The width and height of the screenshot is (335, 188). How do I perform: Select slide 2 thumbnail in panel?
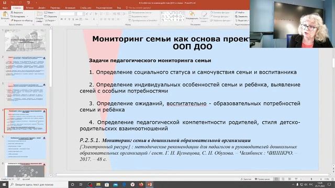(25, 67)
